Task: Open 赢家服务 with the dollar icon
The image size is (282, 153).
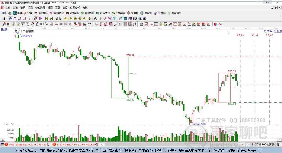Action: [x=174, y=13]
